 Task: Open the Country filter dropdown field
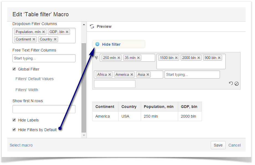coord(192,75)
